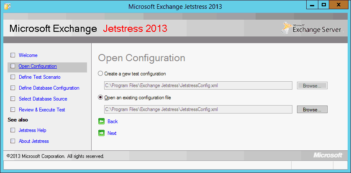
Task: Maximize the Jetstress window
Action: coord(323,5)
